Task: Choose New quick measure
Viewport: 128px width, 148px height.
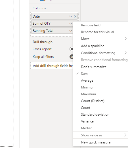Action: point(101,142)
